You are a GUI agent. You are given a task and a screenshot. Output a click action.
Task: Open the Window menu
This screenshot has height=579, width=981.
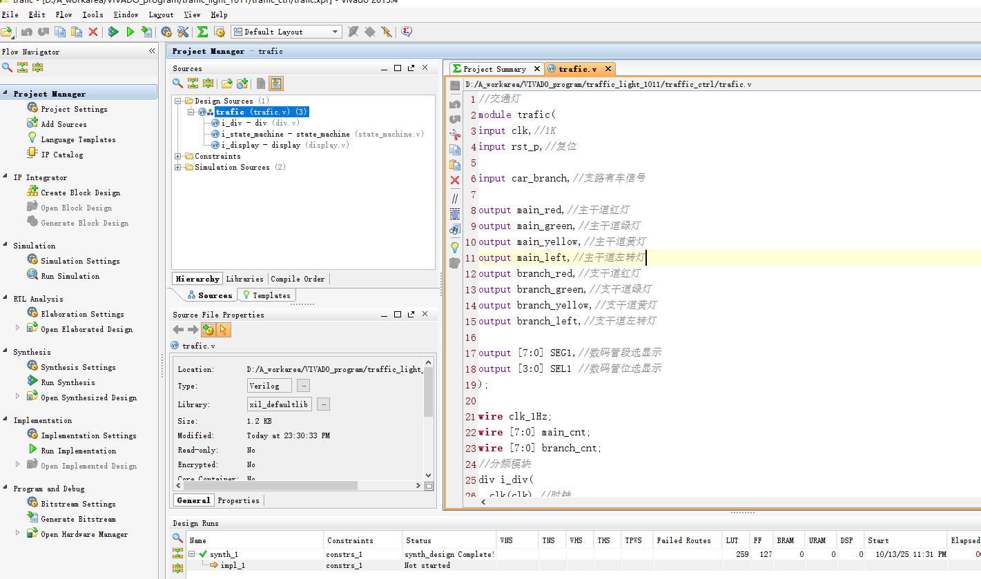(126, 14)
